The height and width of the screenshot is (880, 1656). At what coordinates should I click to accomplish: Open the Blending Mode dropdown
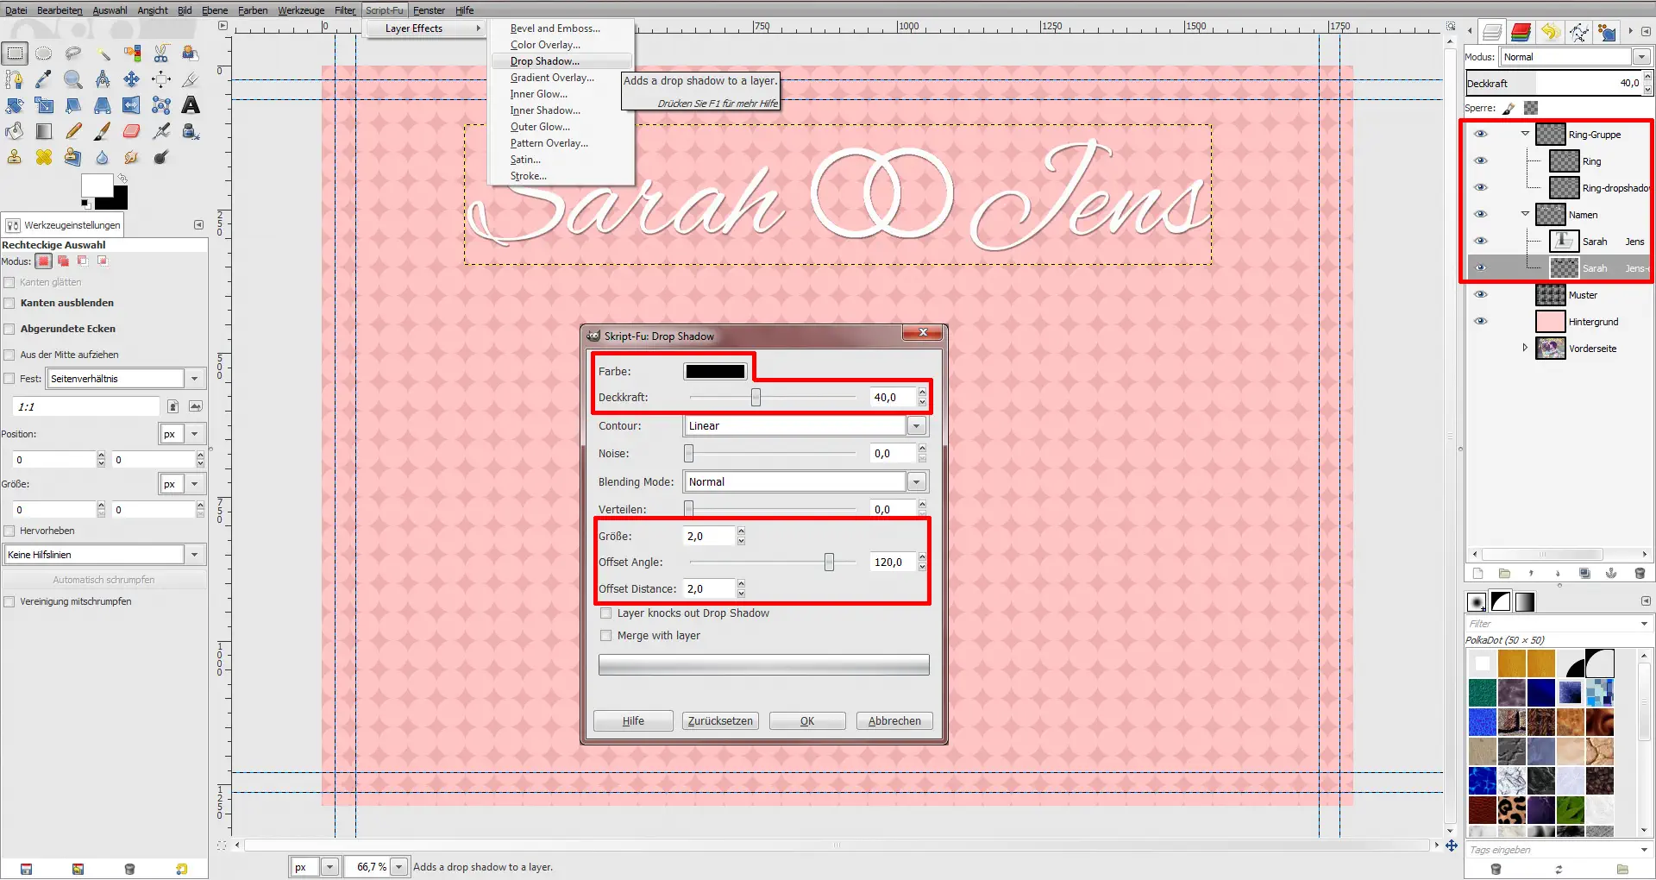click(916, 481)
